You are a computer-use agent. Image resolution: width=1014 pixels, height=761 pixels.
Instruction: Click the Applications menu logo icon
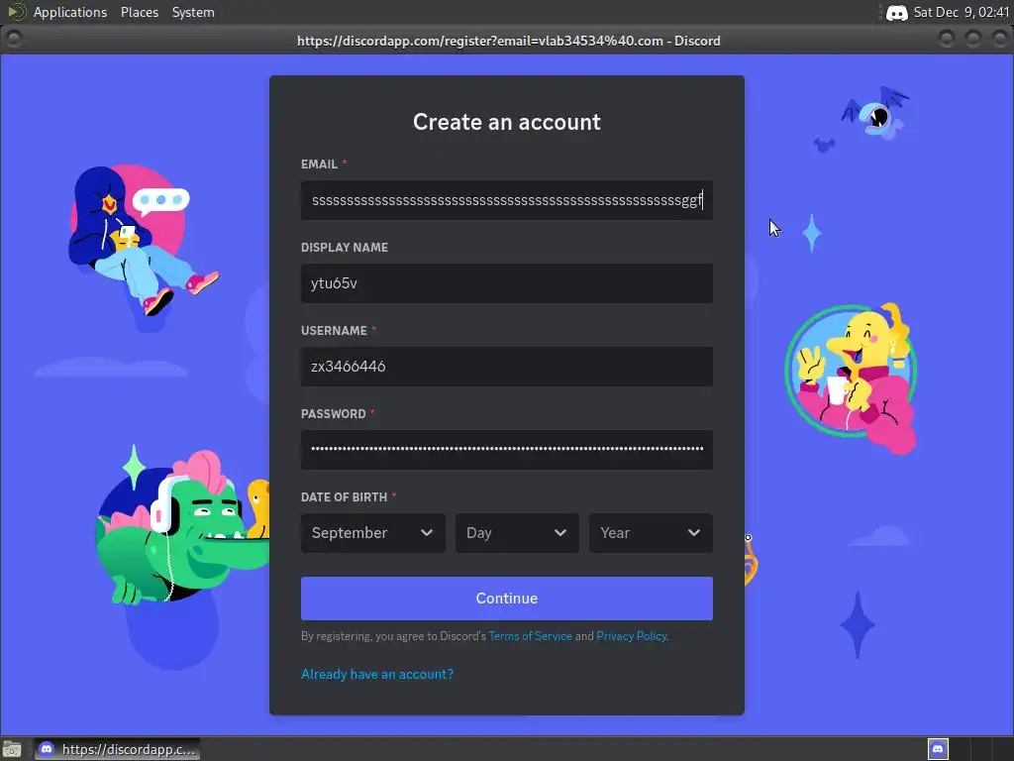16,12
